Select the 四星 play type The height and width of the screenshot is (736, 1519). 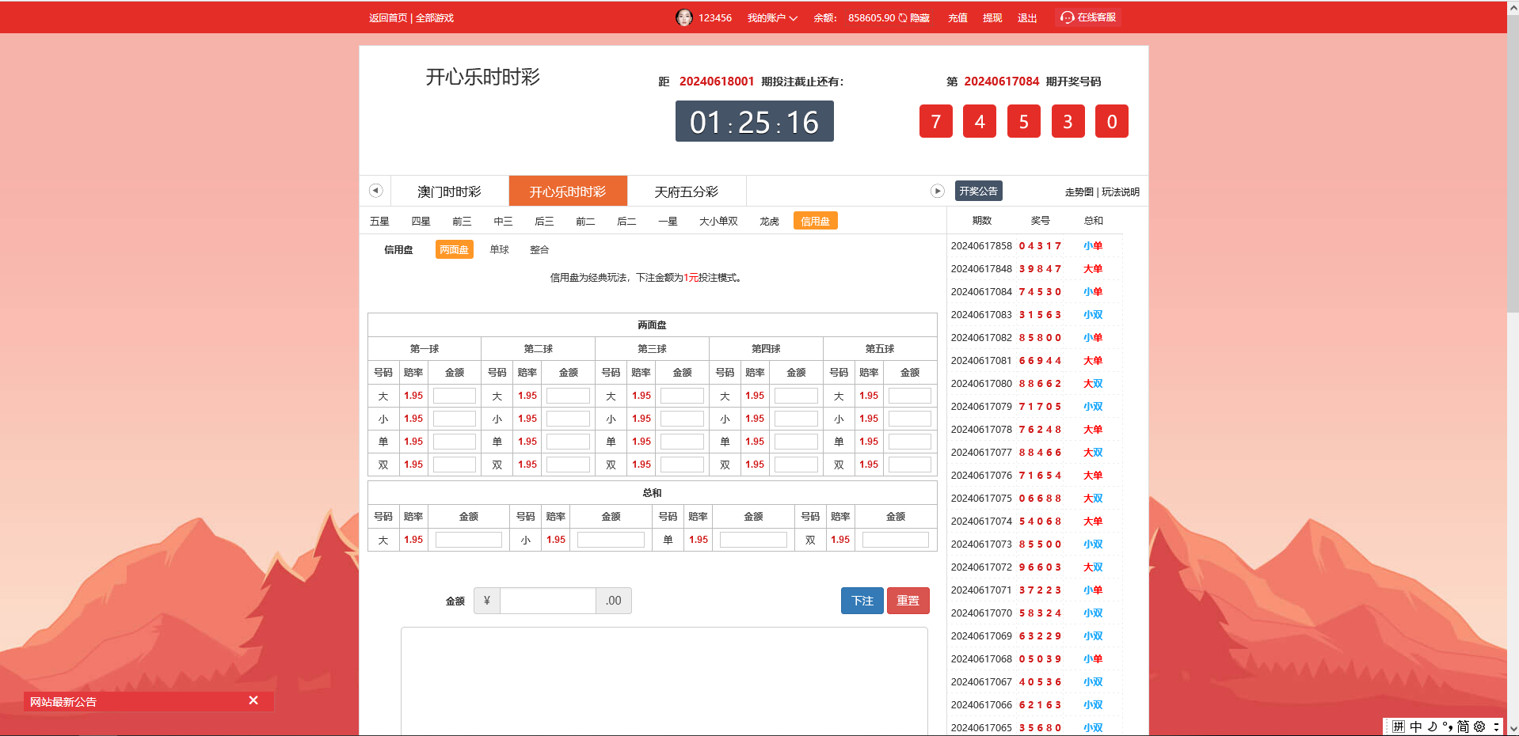point(421,221)
